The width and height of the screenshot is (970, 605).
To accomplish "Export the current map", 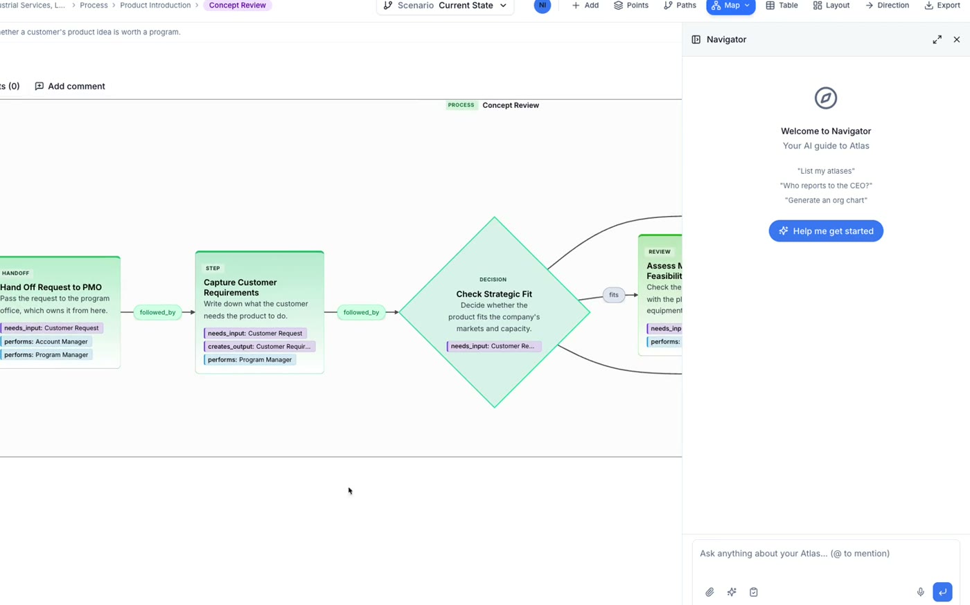I will tap(942, 6).
